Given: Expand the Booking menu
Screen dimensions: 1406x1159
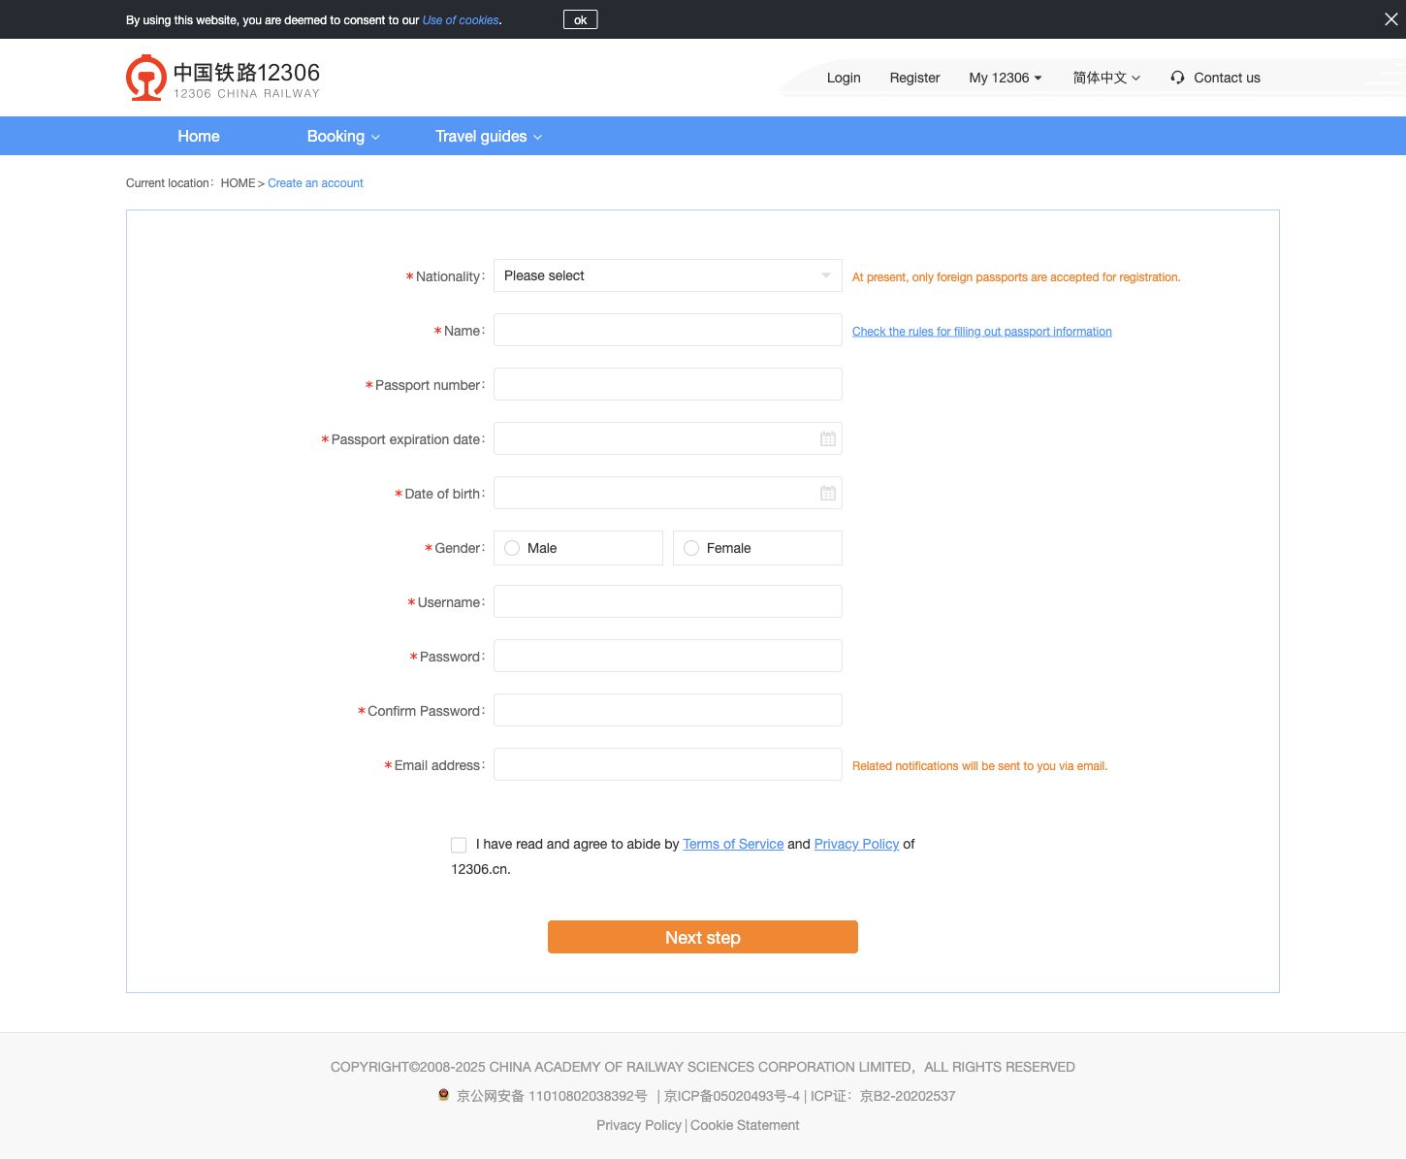Looking at the screenshot, I should click(343, 136).
